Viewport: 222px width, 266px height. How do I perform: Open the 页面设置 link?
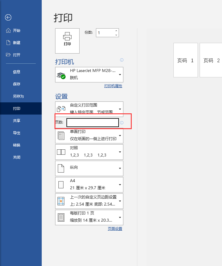115,229
